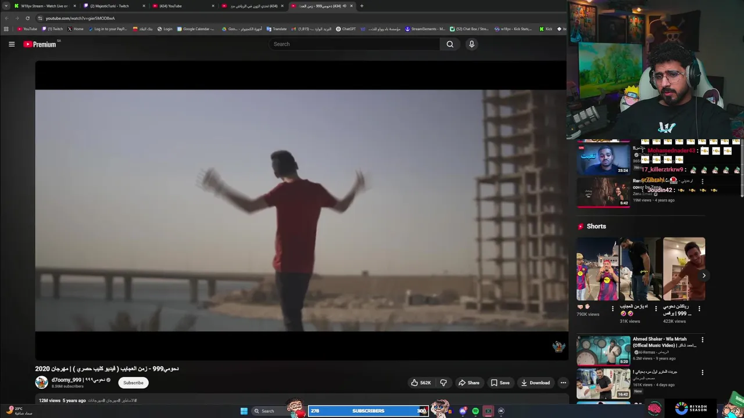Screen dimensions: 744x418
Task: Click the channel watermark in the player corner
Action: (559, 347)
